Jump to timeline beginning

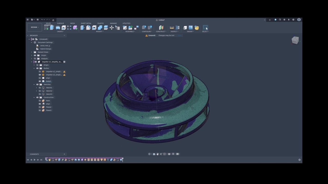coord(28,160)
